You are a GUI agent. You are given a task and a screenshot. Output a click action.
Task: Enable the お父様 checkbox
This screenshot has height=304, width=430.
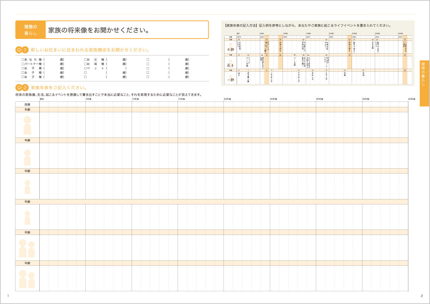pyautogui.click(x=85, y=60)
